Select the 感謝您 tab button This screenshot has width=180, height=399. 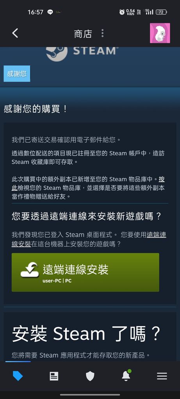17,74
